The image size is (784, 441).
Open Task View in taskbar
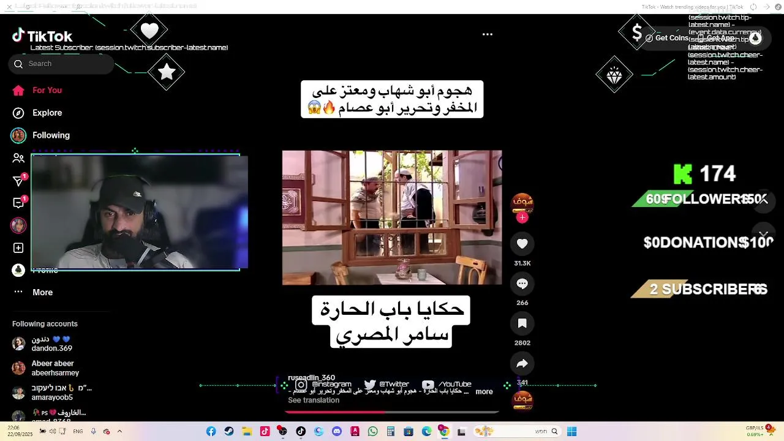pos(462,432)
